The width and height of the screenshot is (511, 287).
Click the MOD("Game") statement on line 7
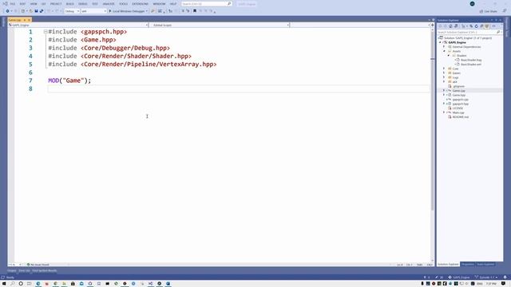69,81
